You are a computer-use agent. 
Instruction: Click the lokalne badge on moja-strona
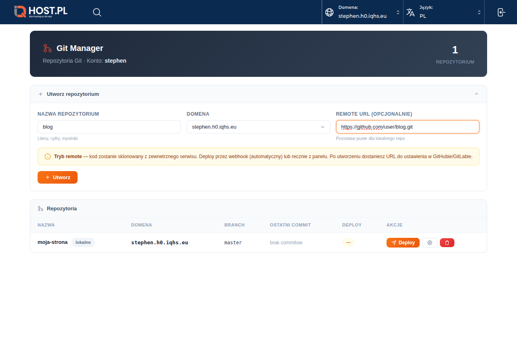coord(83,242)
